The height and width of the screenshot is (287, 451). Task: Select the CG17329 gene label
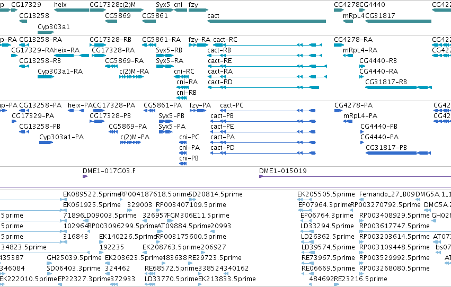26,5
